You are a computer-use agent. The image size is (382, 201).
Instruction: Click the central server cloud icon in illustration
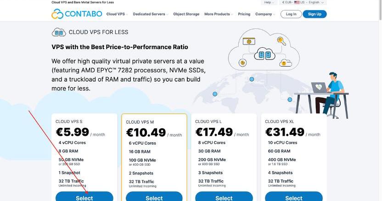[x=264, y=54]
